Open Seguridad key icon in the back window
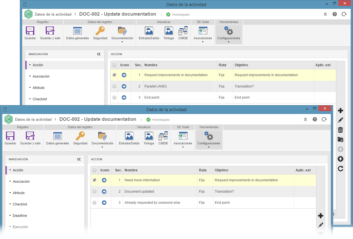 pos(100,33)
